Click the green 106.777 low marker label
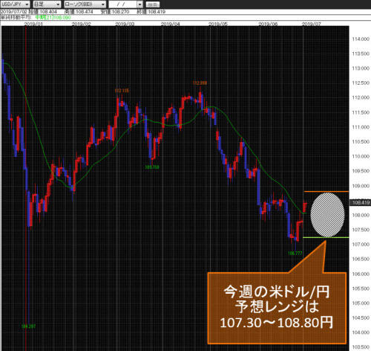The width and height of the screenshot is (371, 351). (295, 253)
